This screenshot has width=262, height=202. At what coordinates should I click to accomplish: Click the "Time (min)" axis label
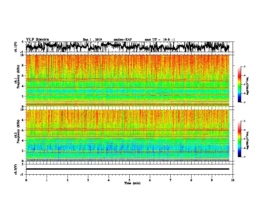pyautogui.click(x=132, y=183)
